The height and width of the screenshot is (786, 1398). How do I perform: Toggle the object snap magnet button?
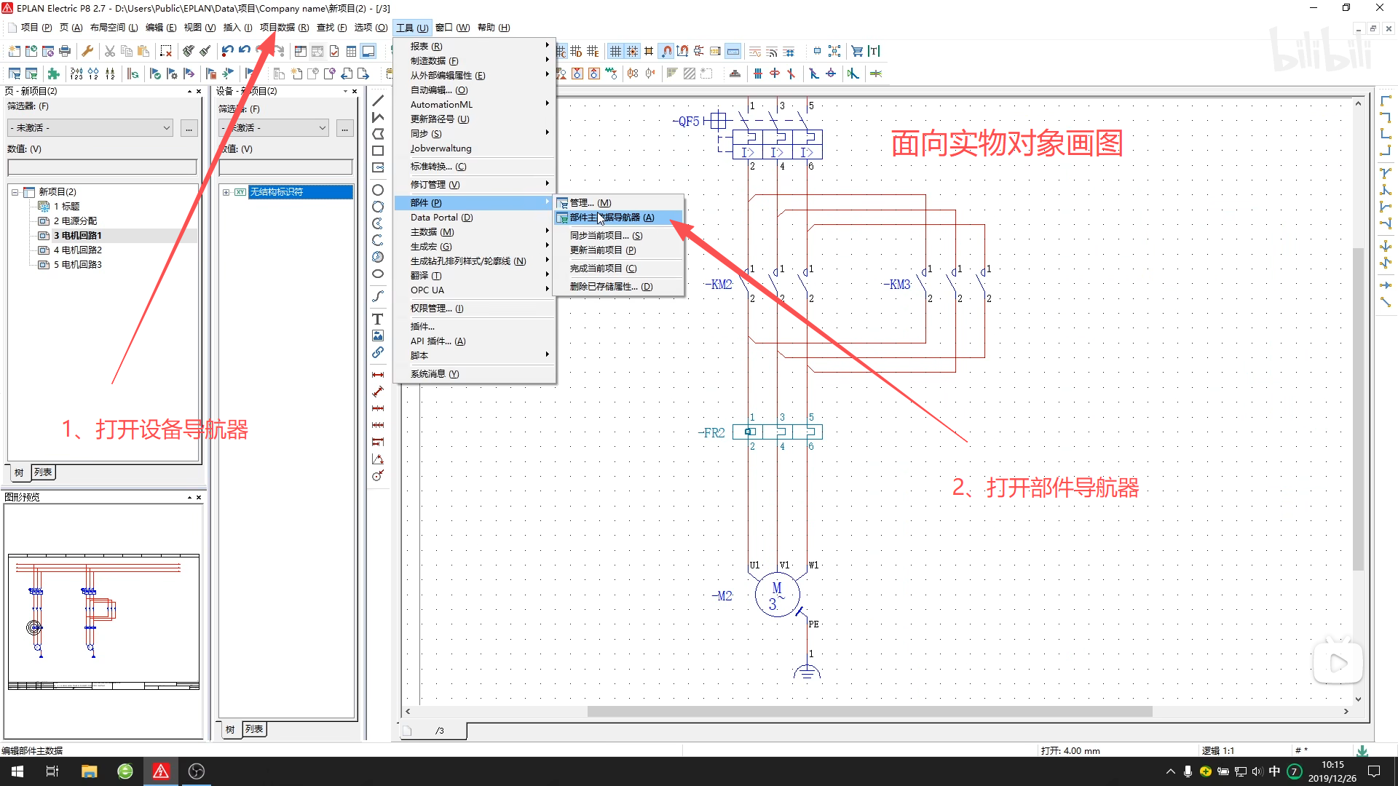click(x=666, y=51)
